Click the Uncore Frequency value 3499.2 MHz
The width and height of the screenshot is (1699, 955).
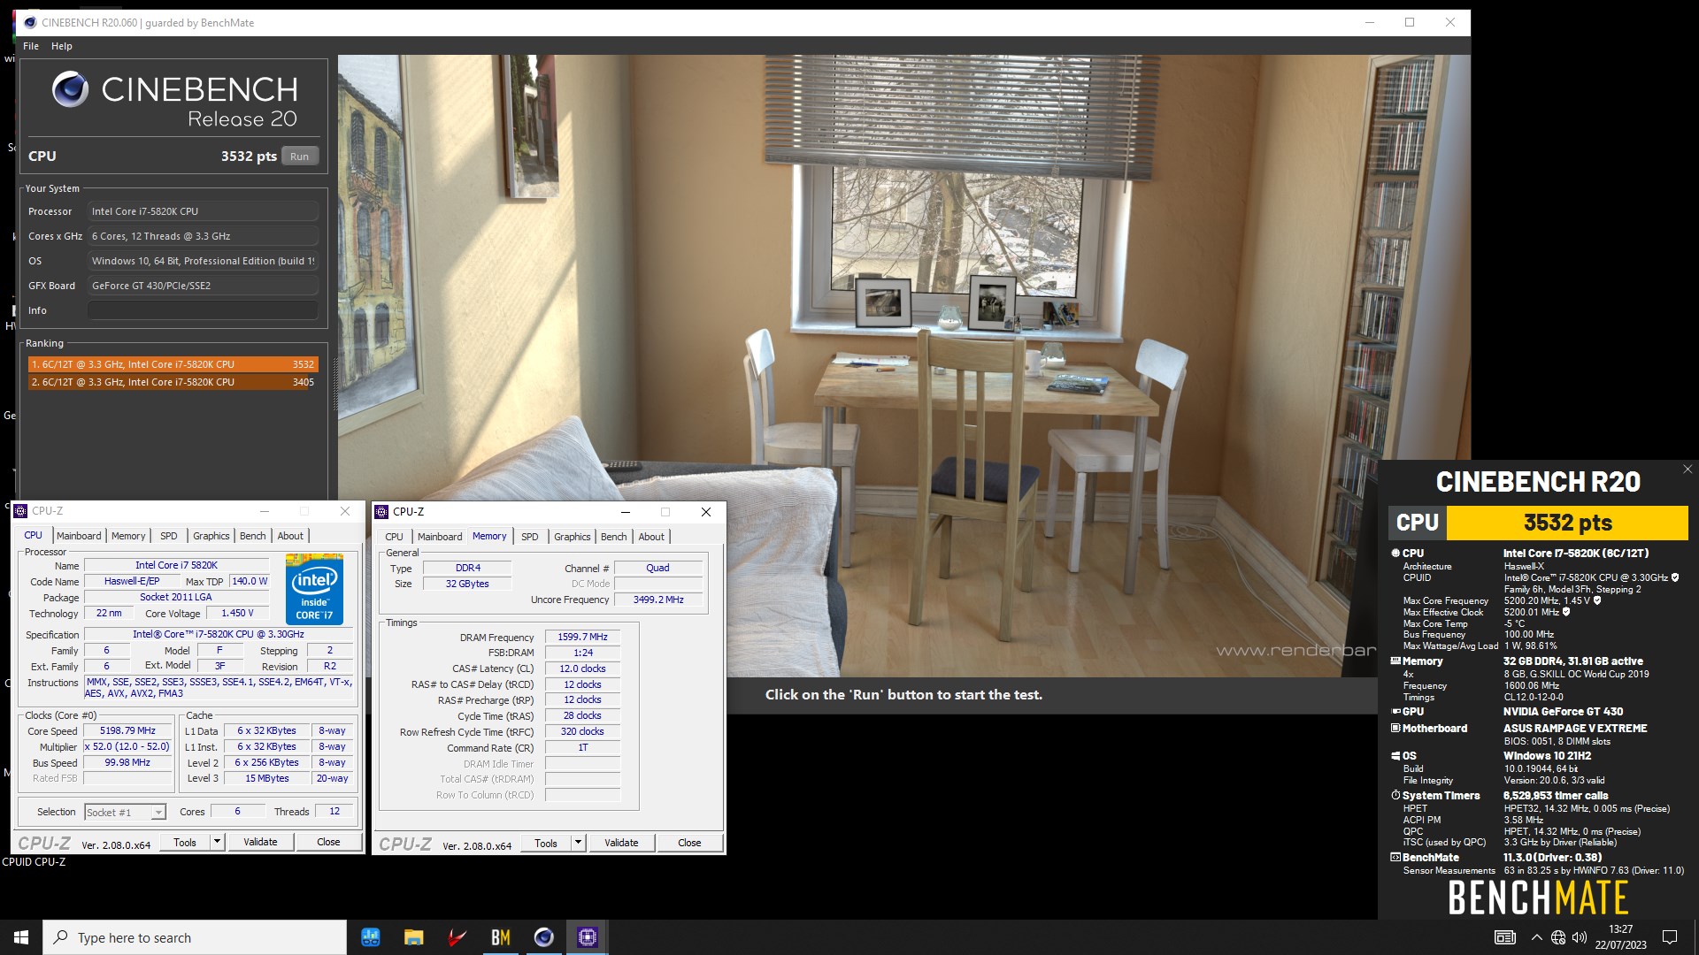coord(658,600)
